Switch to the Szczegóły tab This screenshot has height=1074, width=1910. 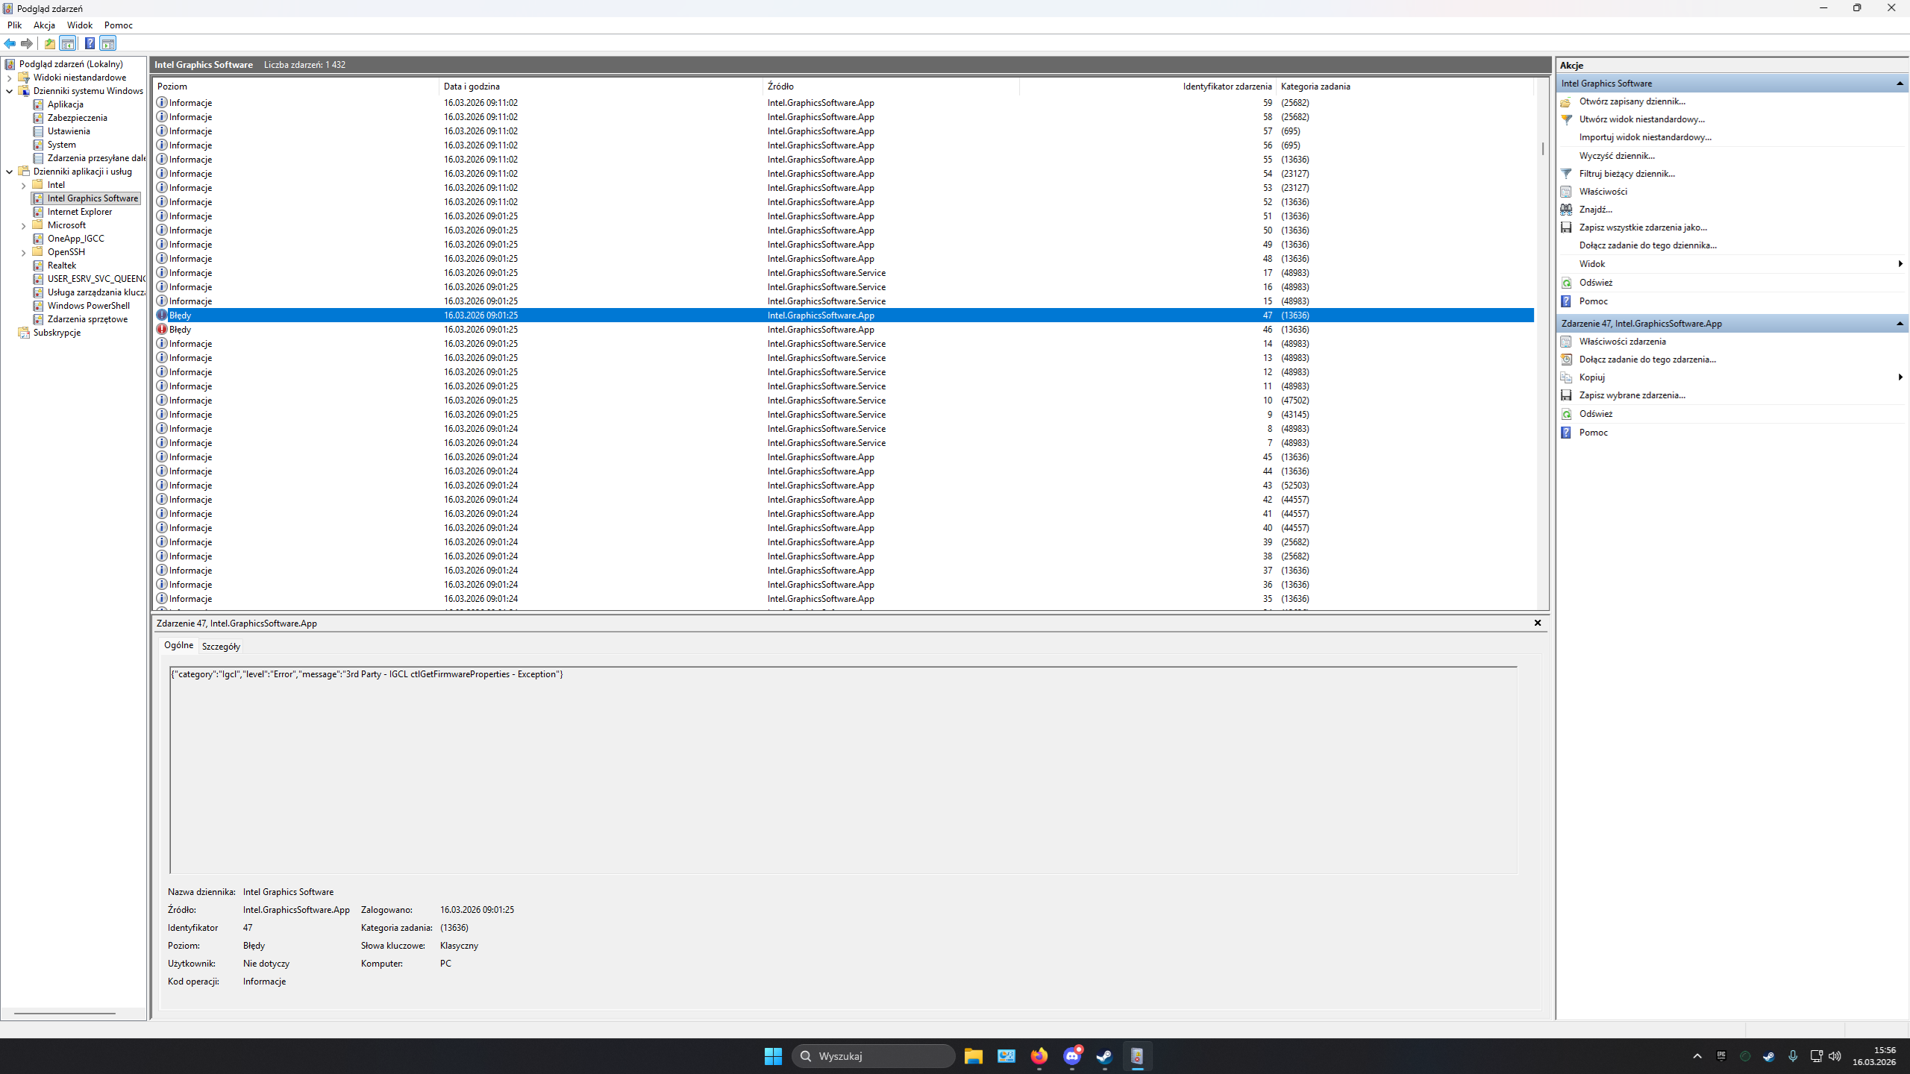click(x=221, y=647)
